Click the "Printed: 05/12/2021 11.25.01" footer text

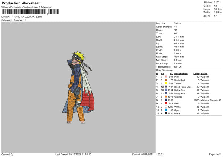click(148, 154)
